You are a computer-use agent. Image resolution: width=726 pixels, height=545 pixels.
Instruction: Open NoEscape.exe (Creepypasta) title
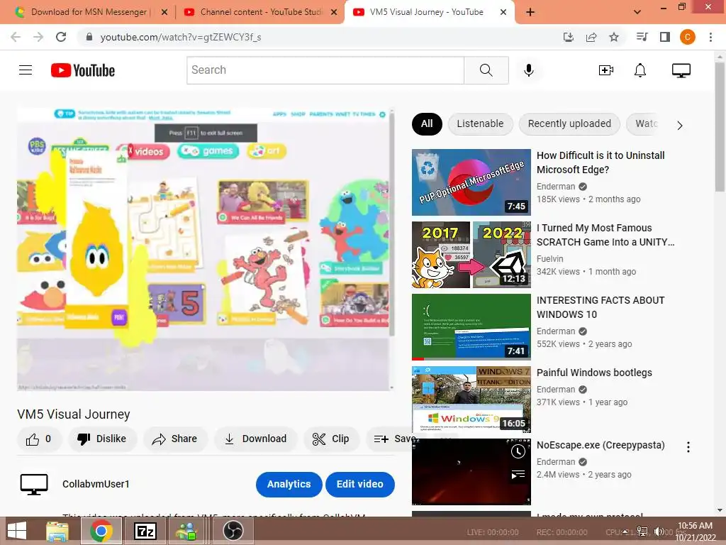coord(601,445)
